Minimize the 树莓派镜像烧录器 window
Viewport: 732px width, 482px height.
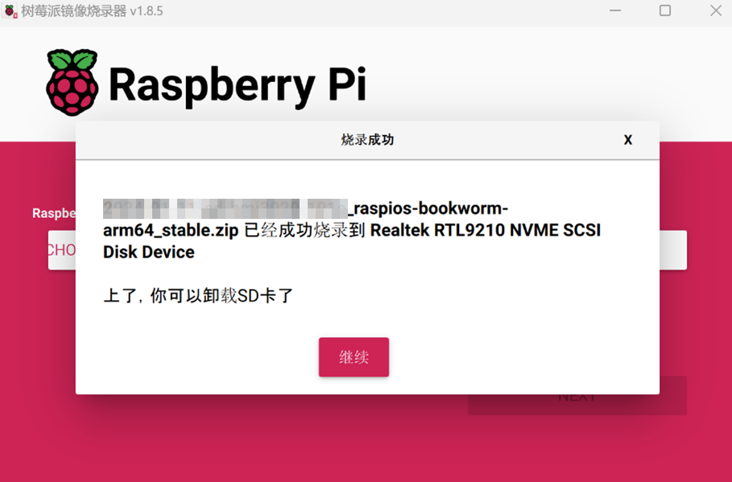click(615, 10)
